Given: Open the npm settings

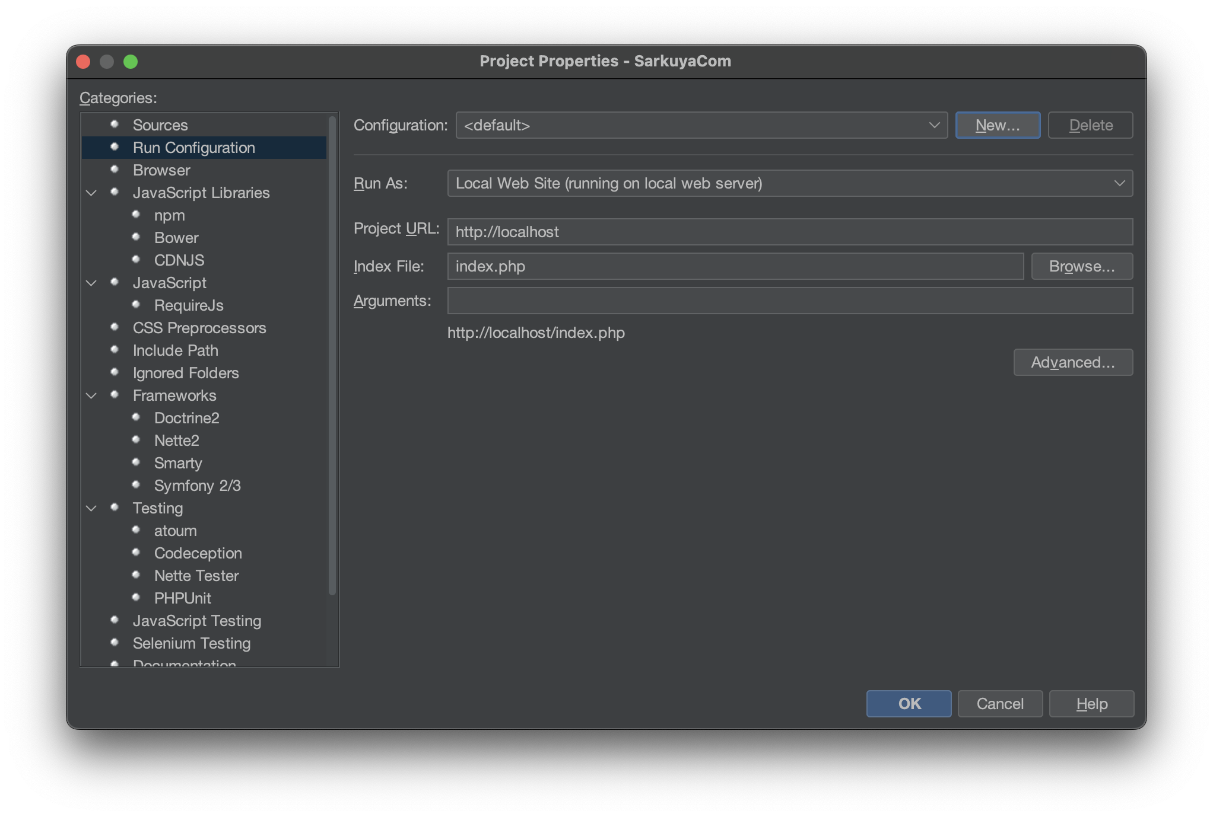Looking at the screenshot, I should (x=170, y=215).
